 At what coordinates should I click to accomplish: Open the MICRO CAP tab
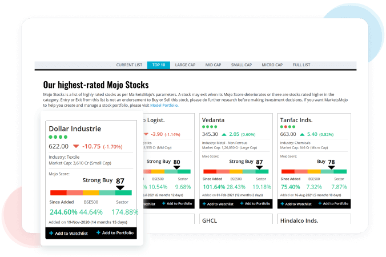pyautogui.click(x=272, y=65)
